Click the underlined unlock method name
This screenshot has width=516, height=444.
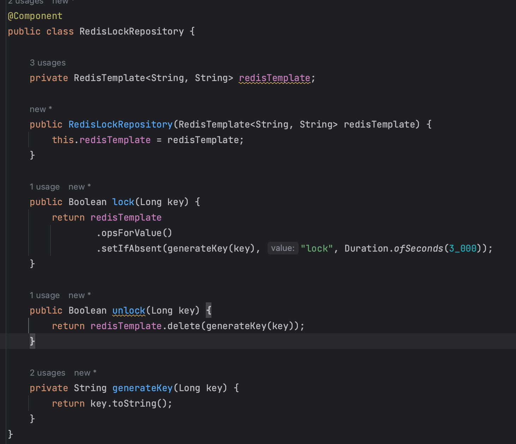[x=129, y=310]
